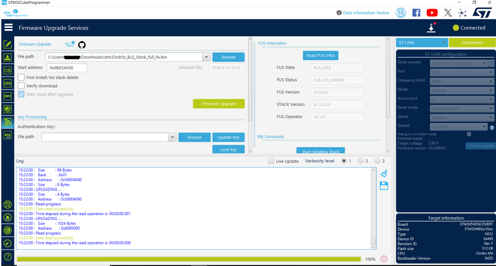The width and height of the screenshot is (496, 266).
Task: Open the EL external loader icon
Action: point(7,230)
